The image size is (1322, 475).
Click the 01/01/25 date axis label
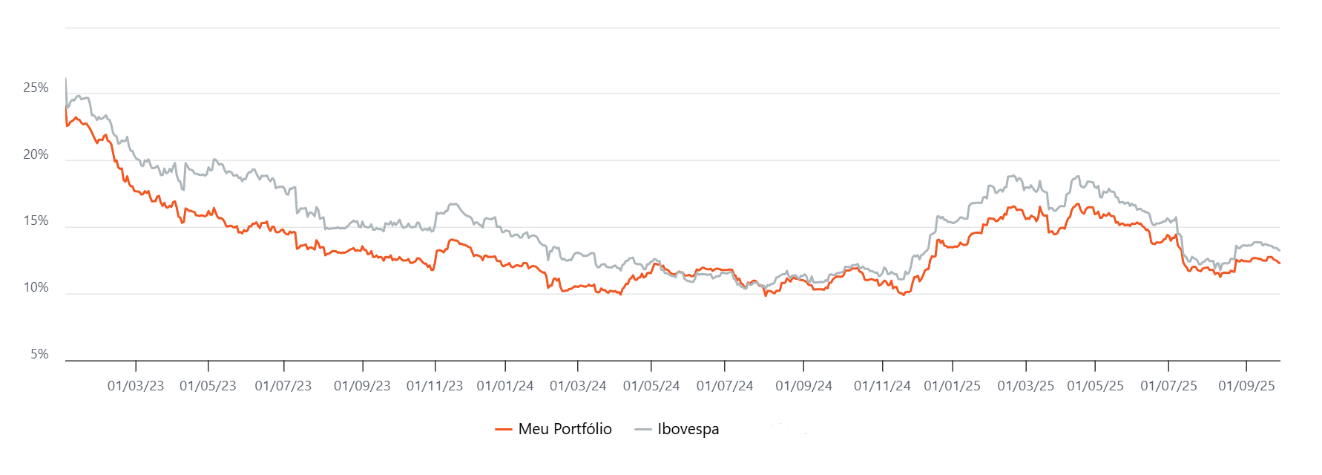pyautogui.click(x=952, y=386)
